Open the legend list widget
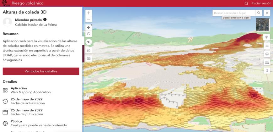 coord(267,46)
